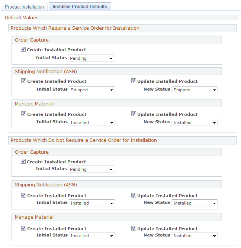Expand Initial Status dropdown in first Manage Material
Viewport: 241px width, 248px height.
pos(92,123)
